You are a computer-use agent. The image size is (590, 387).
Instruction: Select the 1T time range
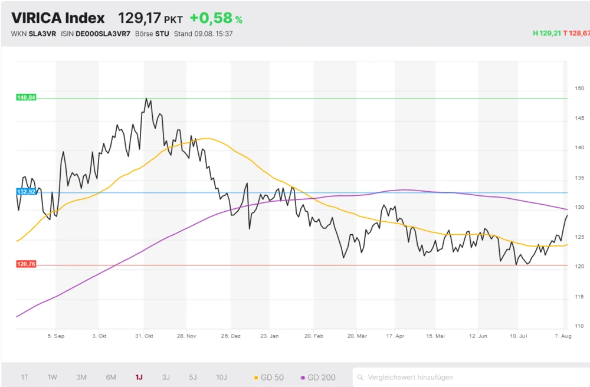coord(25,377)
